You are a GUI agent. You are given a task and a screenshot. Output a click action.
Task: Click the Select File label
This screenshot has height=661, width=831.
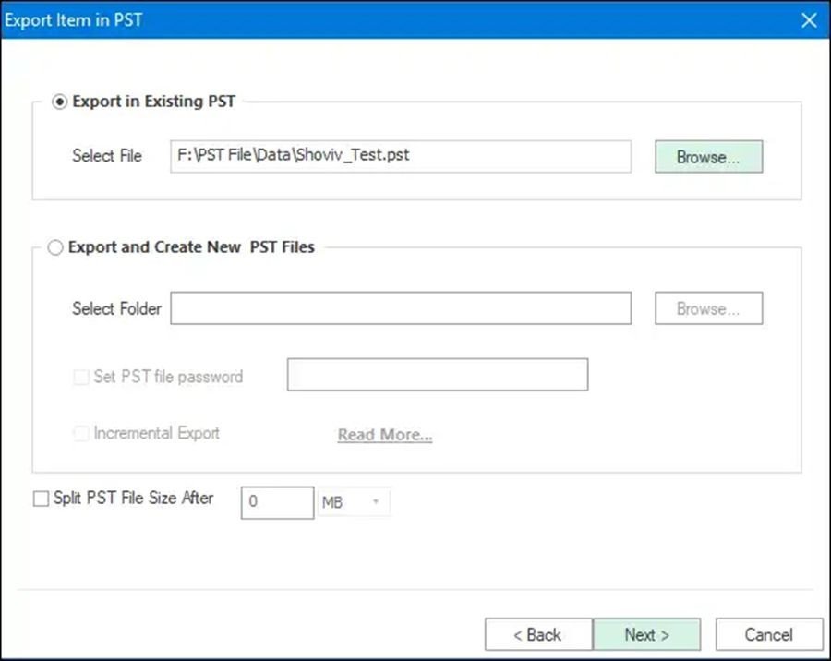point(107,156)
